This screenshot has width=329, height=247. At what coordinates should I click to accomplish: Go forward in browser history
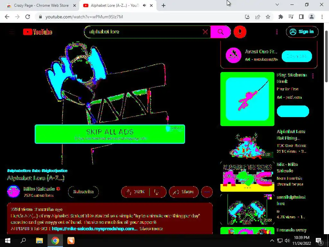17,17
